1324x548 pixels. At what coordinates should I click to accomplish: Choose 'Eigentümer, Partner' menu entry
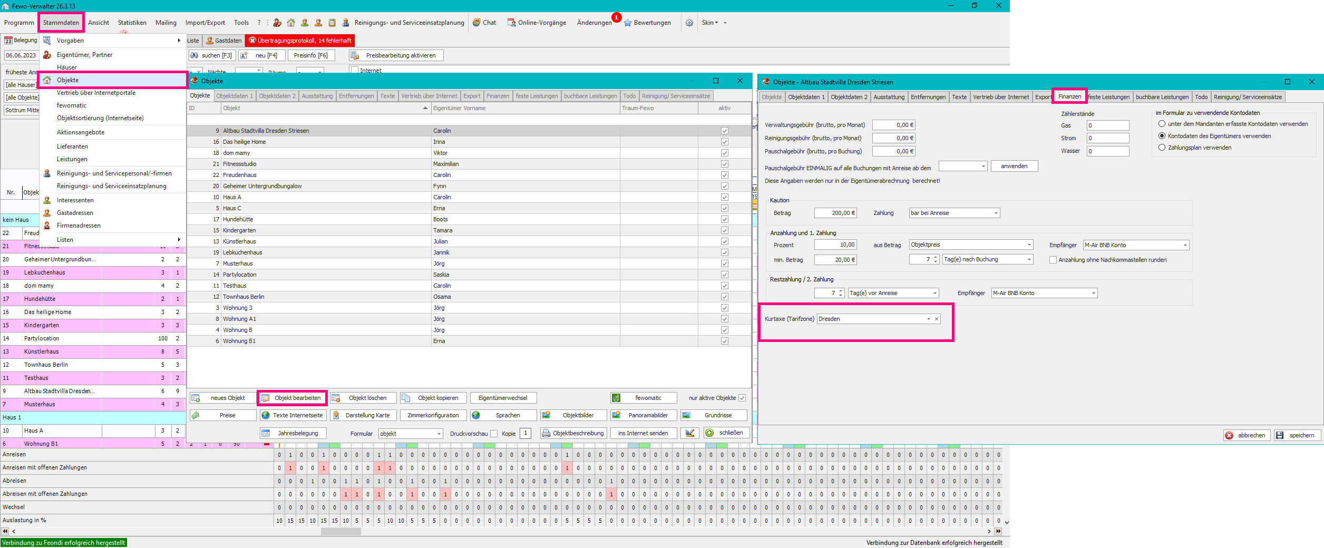[x=114, y=55]
